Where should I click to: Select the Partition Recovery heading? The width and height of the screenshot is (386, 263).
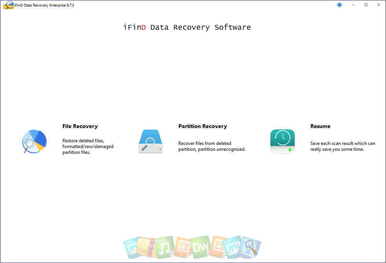pyautogui.click(x=203, y=126)
